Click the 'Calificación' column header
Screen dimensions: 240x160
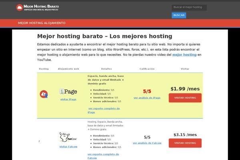[x=147, y=69]
